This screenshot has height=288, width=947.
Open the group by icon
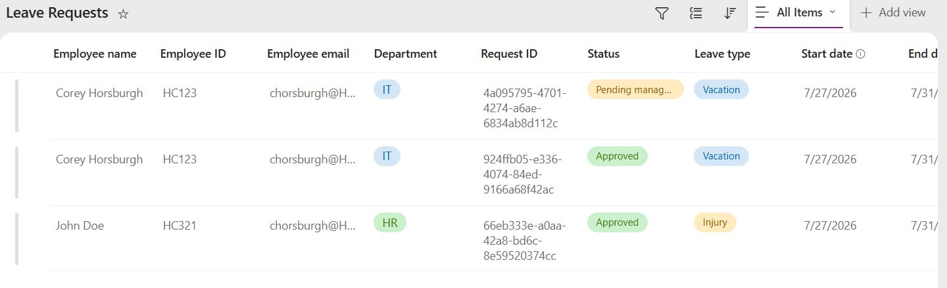point(696,13)
